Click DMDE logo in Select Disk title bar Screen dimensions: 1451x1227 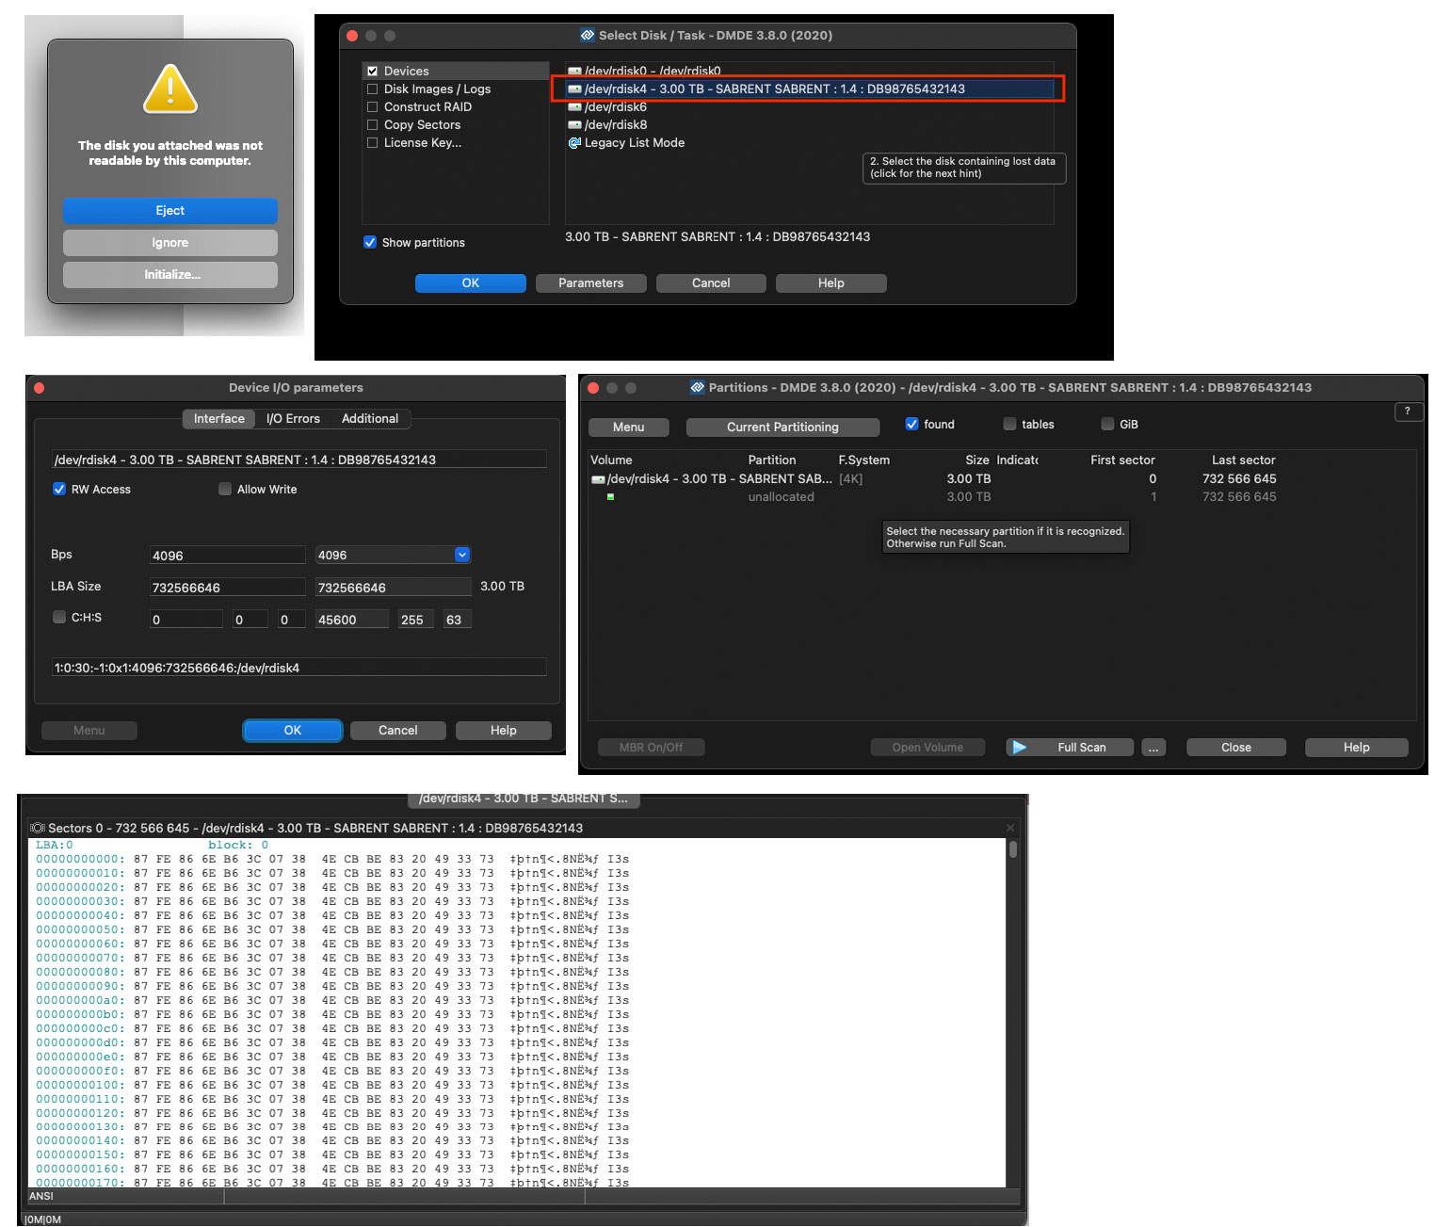coord(588,36)
